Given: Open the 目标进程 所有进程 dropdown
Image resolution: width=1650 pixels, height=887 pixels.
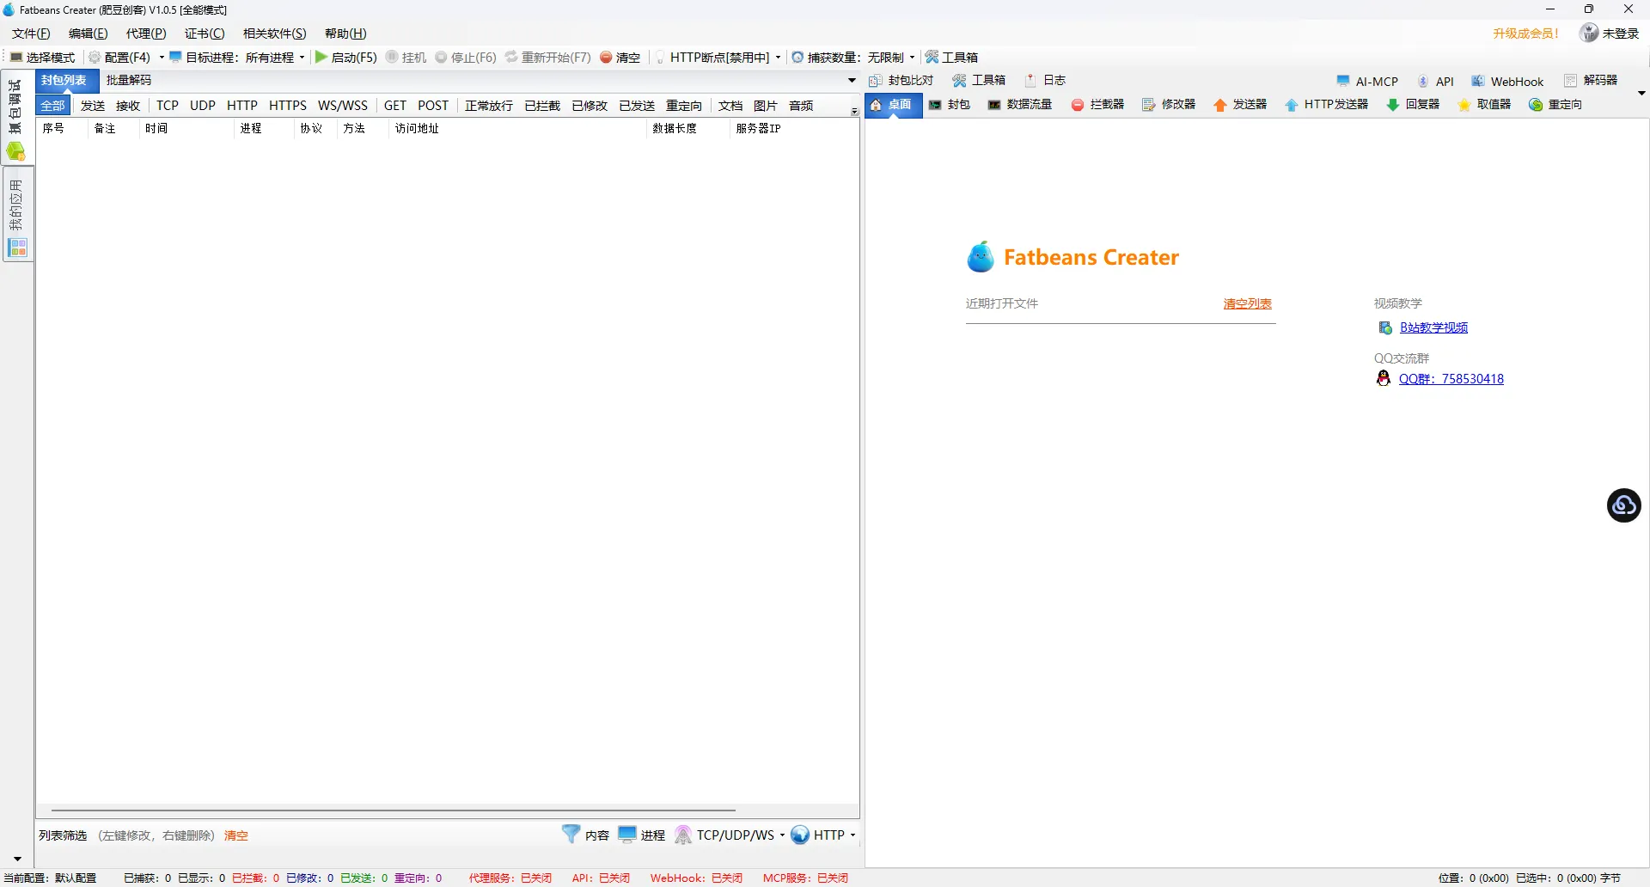Looking at the screenshot, I should click(x=237, y=58).
